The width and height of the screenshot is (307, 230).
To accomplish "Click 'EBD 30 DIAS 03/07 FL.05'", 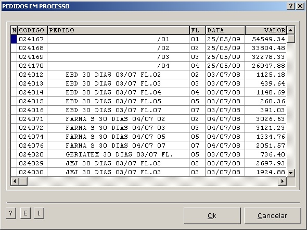I will [113, 101].
